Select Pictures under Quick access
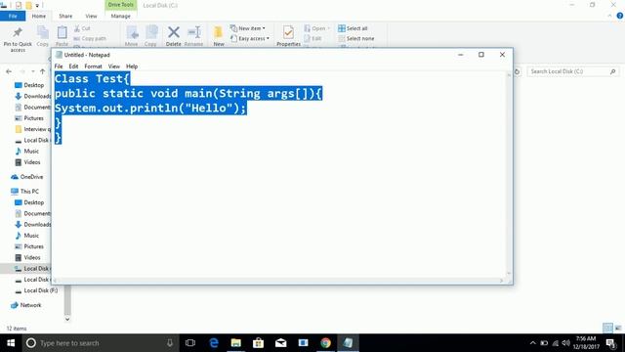This screenshot has height=352, width=625. pyautogui.click(x=29, y=118)
